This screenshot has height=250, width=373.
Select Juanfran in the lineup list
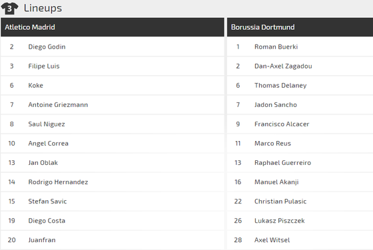(x=42, y=240)
